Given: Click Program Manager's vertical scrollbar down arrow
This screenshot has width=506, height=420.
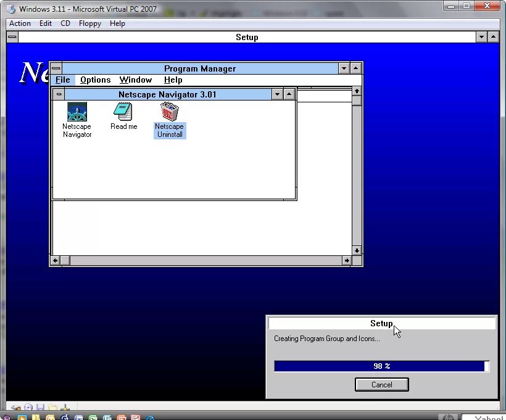Looking at the screenshot, I should tap(357, 250).
